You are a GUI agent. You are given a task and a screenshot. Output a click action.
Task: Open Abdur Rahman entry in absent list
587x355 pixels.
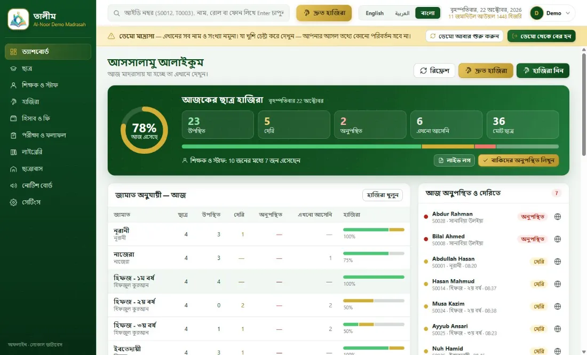click(494, 217)
